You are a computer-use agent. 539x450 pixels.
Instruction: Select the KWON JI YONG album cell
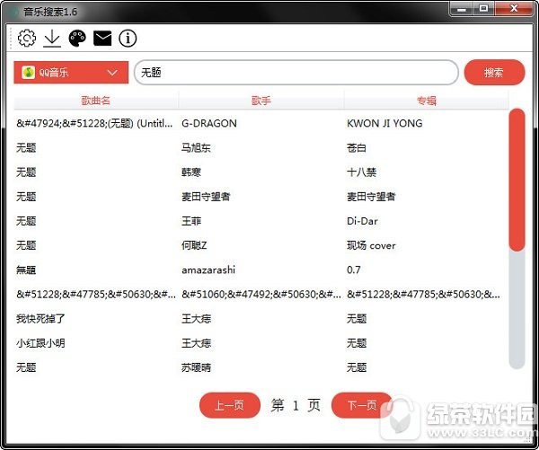pos(384,123)
